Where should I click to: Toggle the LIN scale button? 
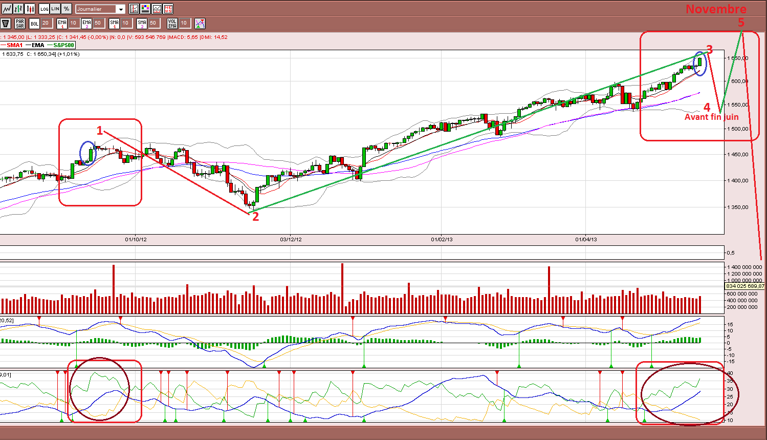[x=55, y=9]
